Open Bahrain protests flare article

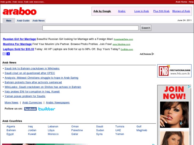point(33,82)
